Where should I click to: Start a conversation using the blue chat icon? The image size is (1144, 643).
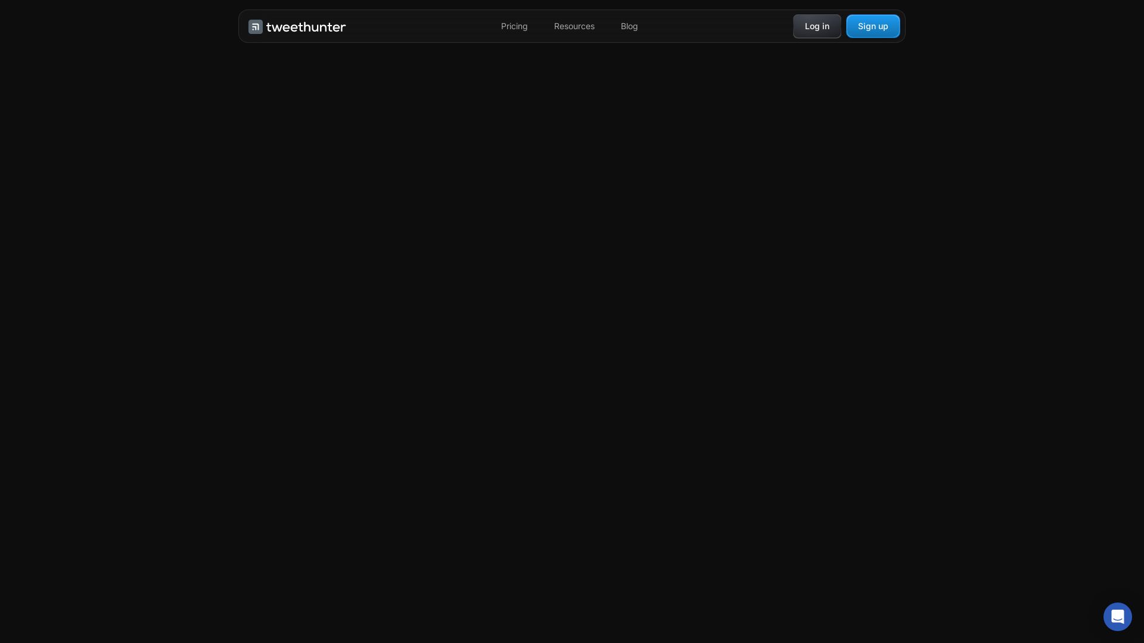click(x=1117, y=616)
